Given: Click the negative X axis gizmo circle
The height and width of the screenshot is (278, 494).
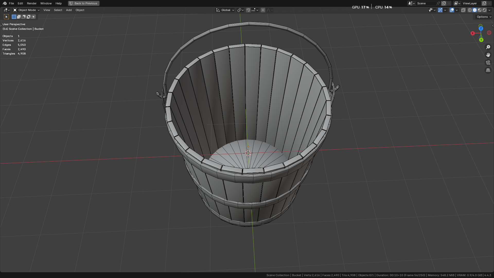Looking at the screenshot, I should click(489, 33).
